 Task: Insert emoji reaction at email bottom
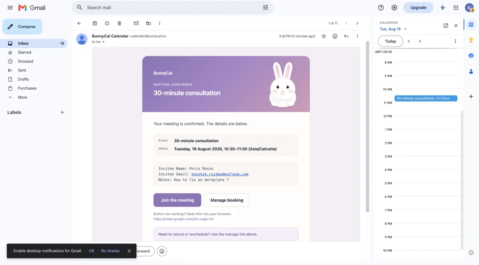click(162, 251)
